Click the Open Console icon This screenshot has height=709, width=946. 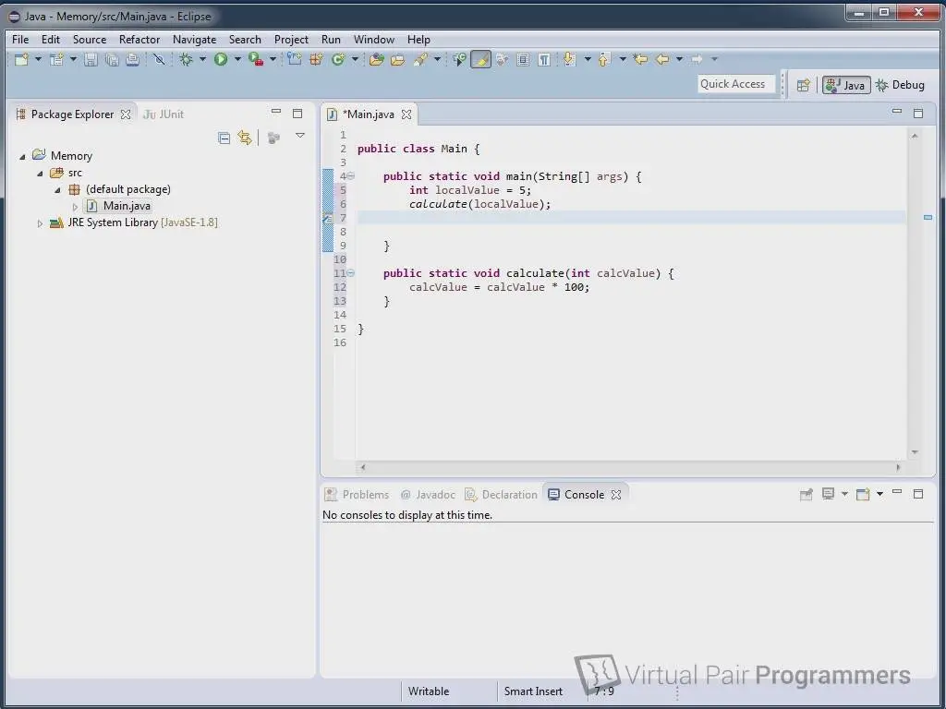(864, 495)
